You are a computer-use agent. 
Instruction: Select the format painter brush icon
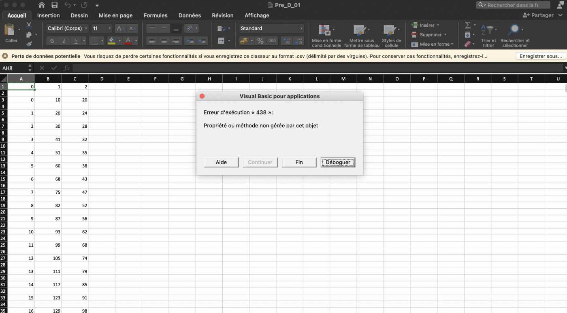pyautogui.click(x=29, y=43)
